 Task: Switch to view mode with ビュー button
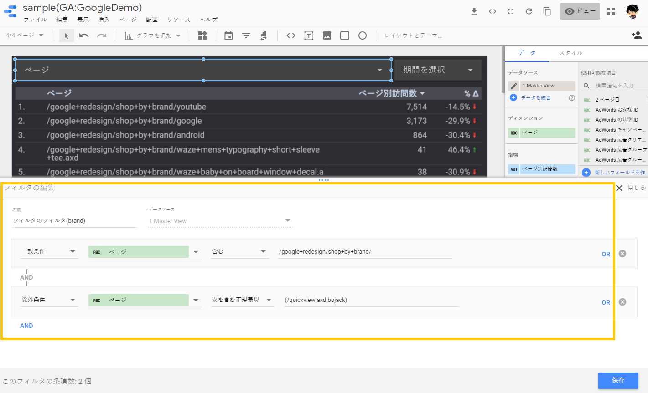tap(580, 11)
